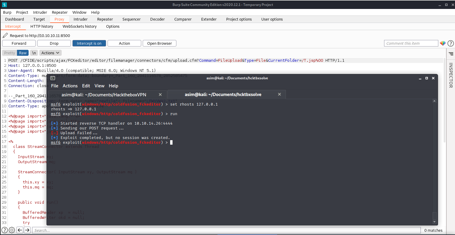Close the HacktheboxVPN terminal tab
Image resolution: width=455 pixels, height=235 pixels.
(160, 95)
